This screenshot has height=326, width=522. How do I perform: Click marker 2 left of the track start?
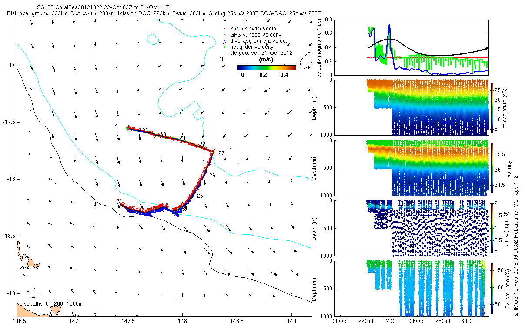click(x=117, y=125)
